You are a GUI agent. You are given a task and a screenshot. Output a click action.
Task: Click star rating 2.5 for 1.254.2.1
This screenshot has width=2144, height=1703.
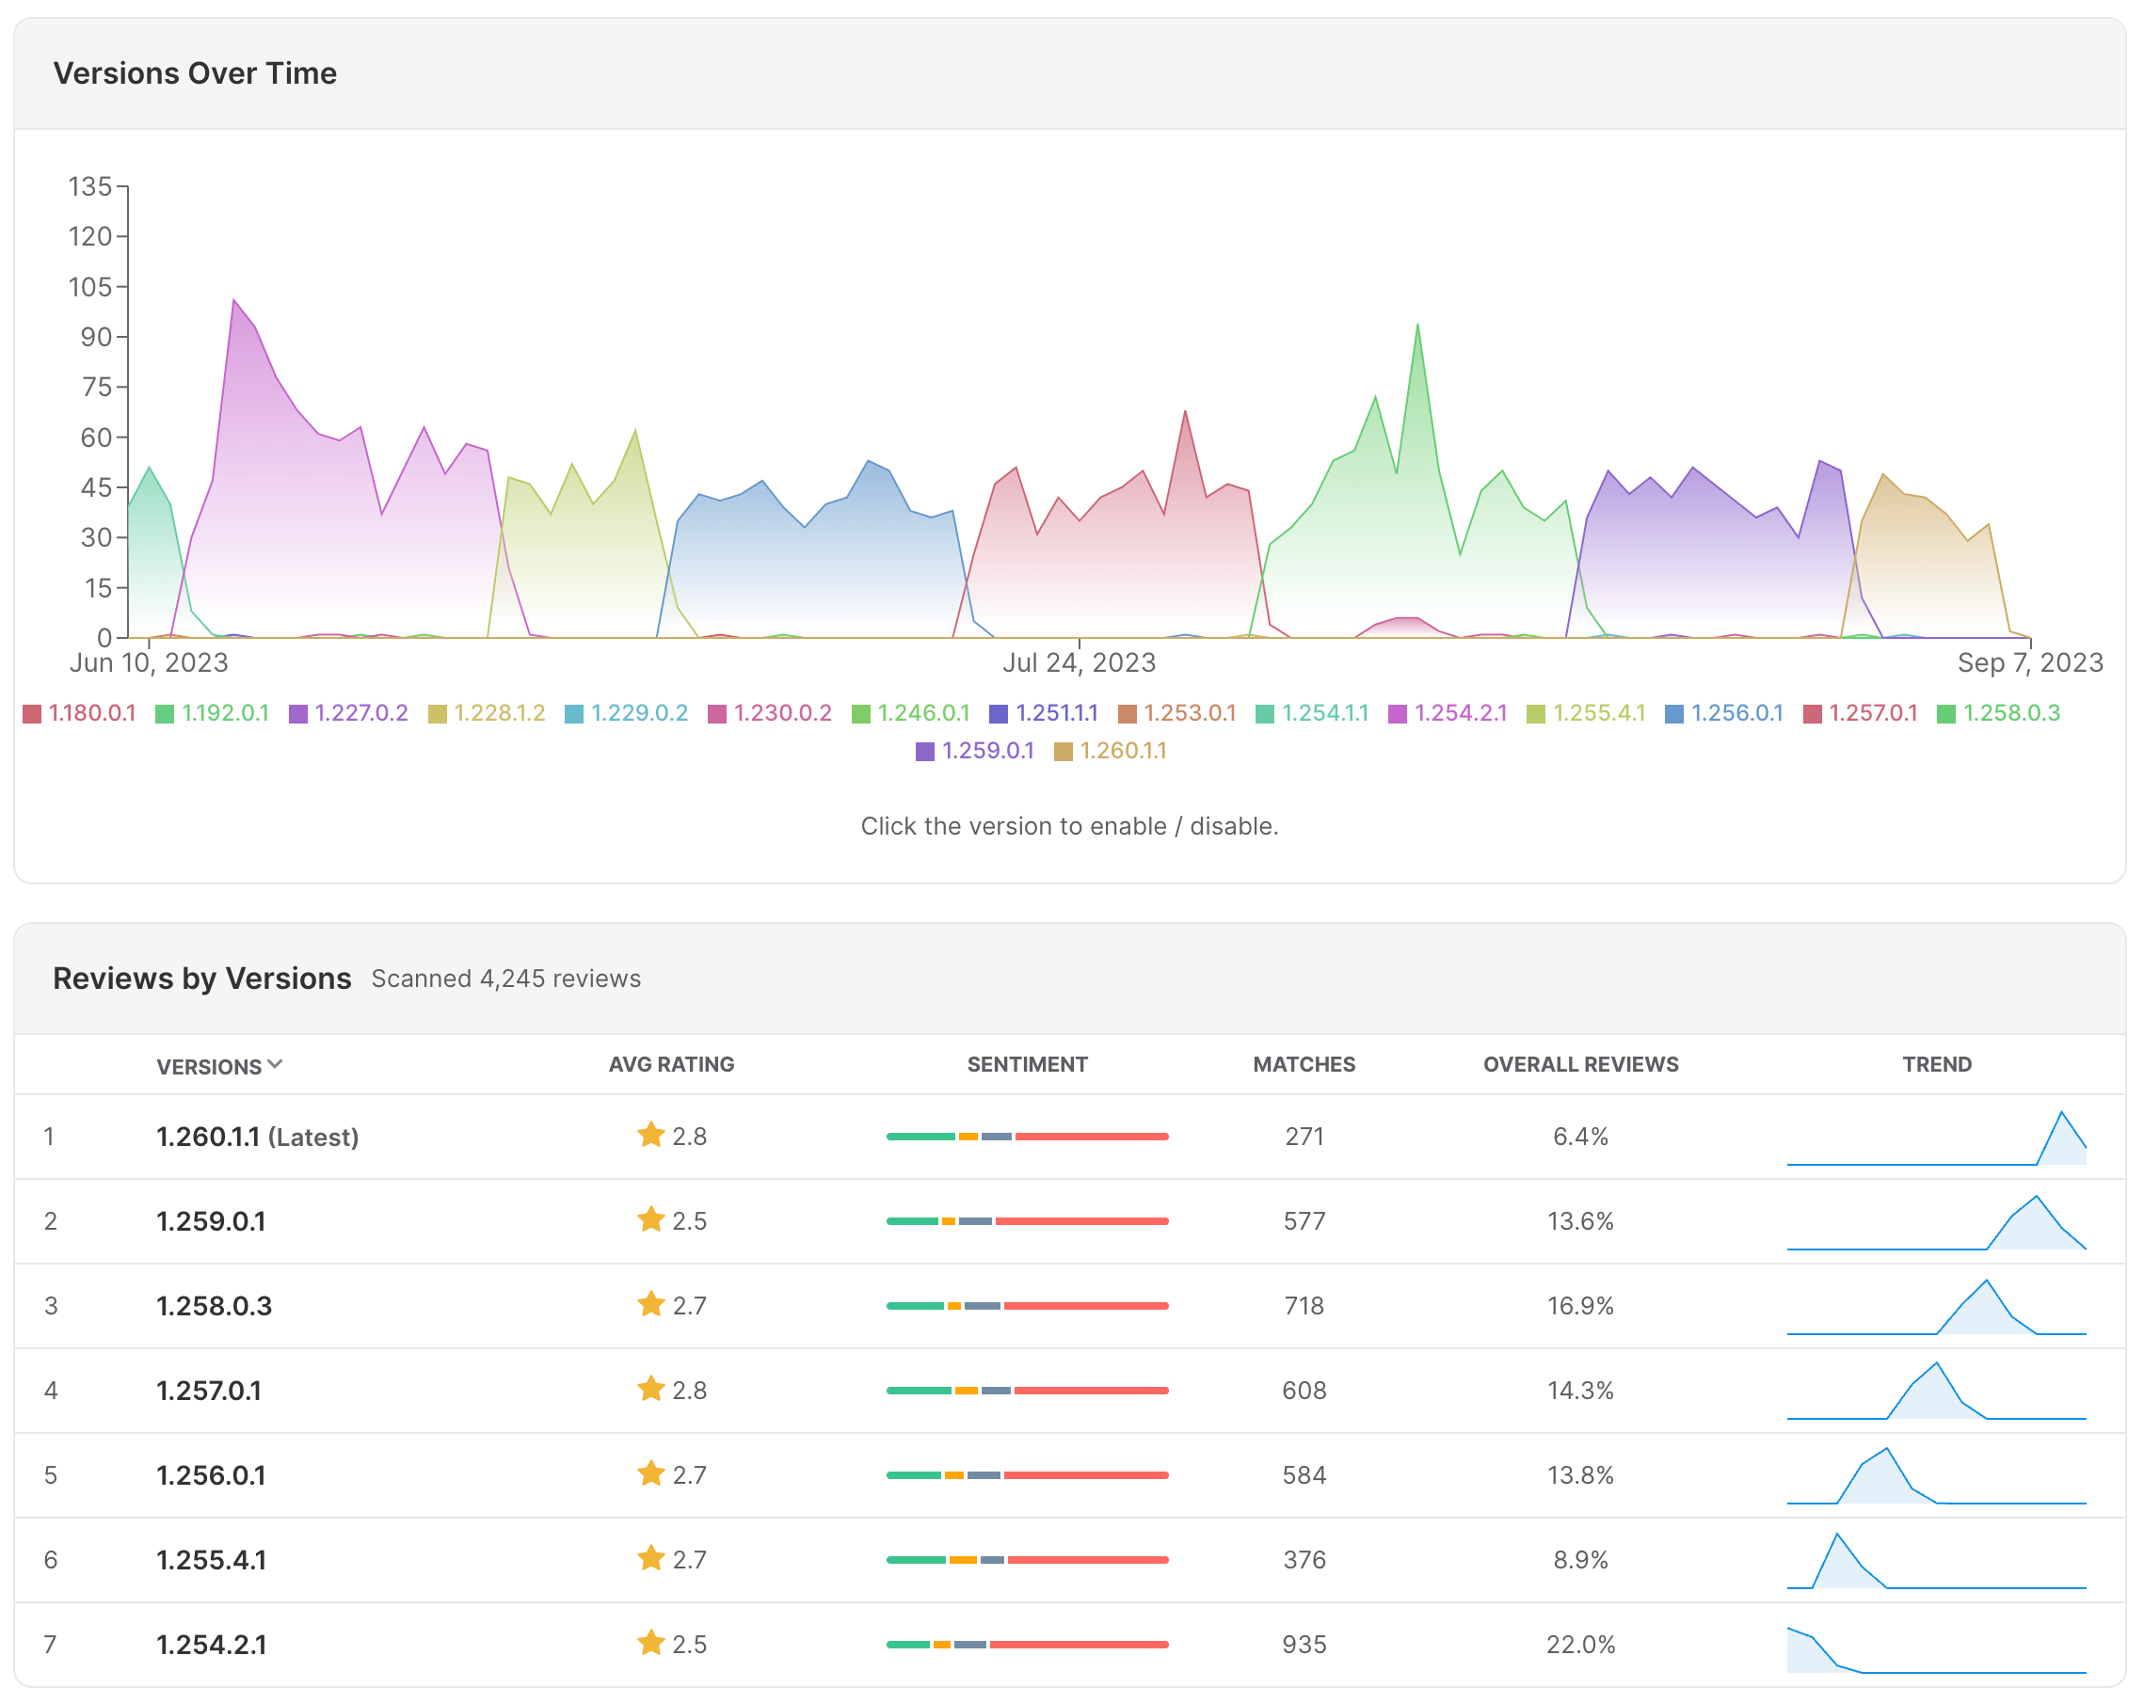[x=671, y=1643]
